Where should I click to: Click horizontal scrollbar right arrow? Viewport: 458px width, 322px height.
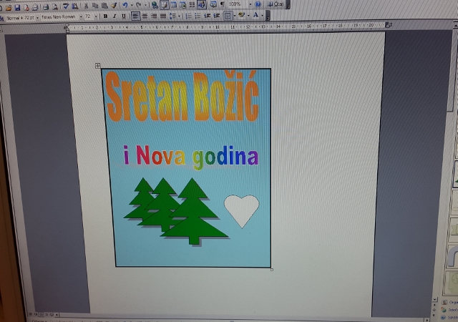(x=427, y=320)
